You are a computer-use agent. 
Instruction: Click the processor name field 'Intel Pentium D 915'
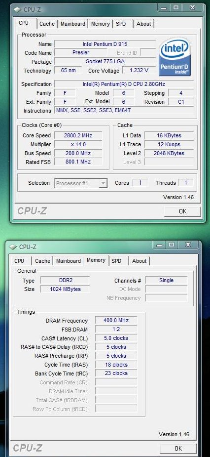105,44
